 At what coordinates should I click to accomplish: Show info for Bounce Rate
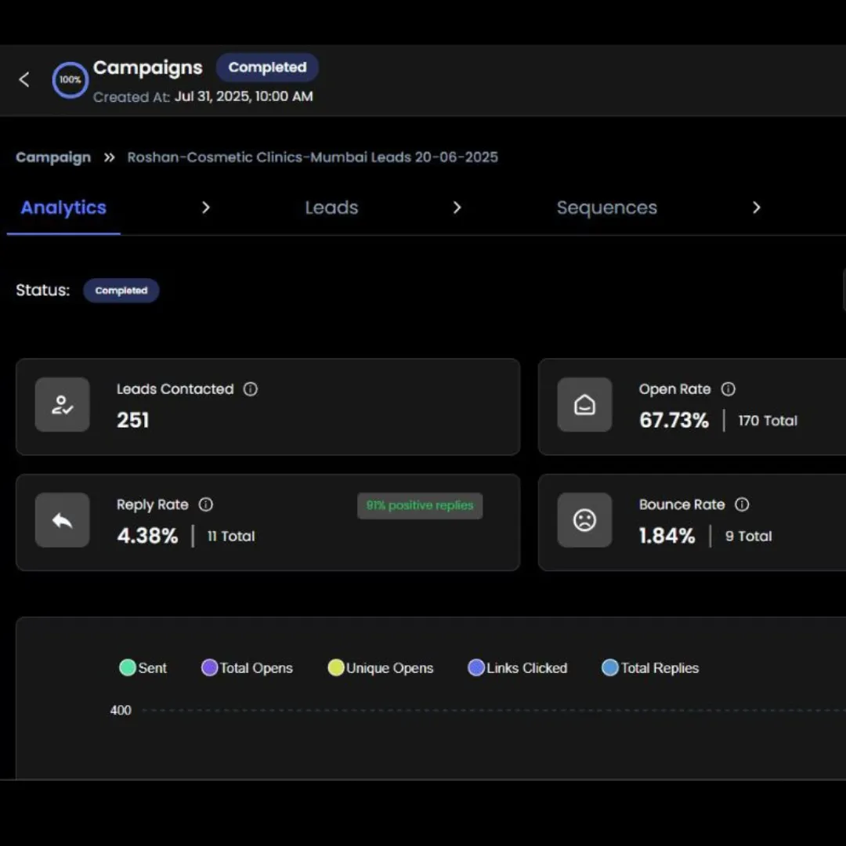tap(742, 504)
